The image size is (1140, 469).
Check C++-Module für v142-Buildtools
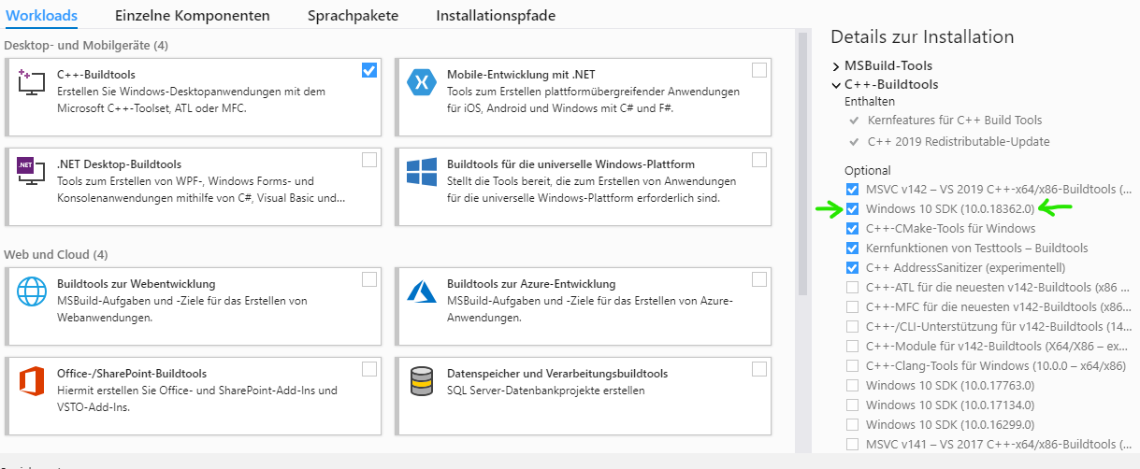pyautogui.click(x=852, y=346)
